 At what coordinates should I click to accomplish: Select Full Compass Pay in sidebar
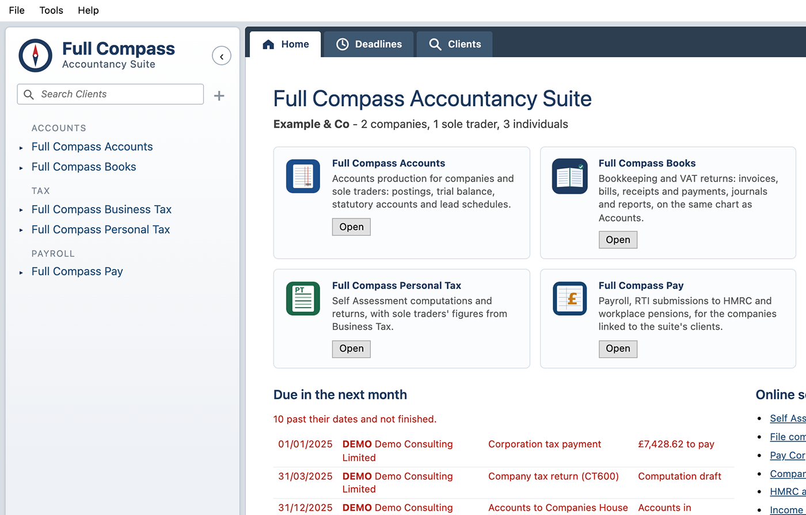pyautogui.click(x=77, y=271)
